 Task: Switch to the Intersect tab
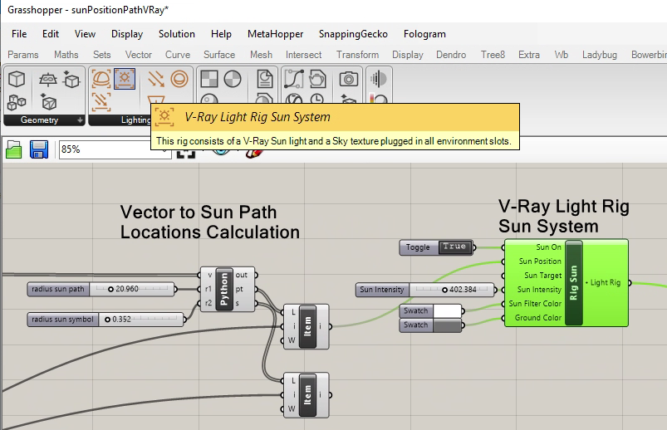pos(304,55)
